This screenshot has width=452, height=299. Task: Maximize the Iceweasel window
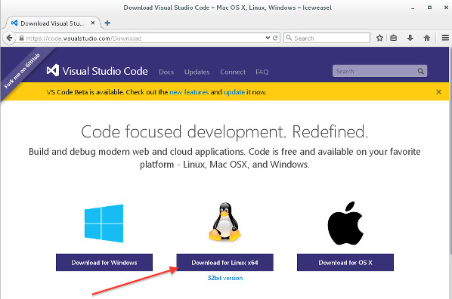pyautogui.click(x=429, y=8)
